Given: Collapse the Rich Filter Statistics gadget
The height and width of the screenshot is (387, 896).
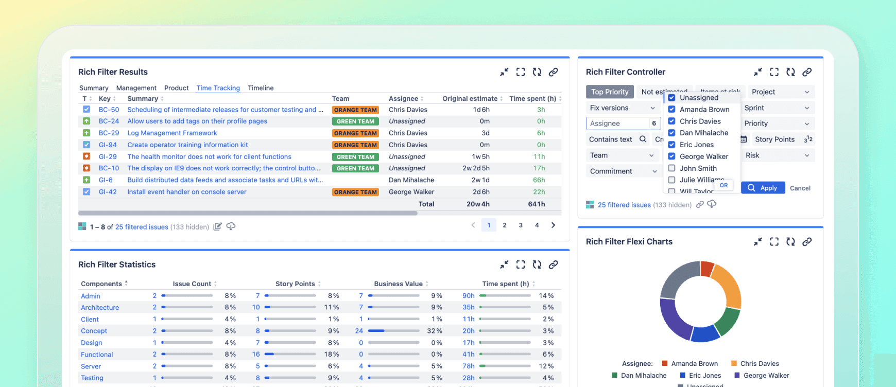Looking at the screenshot, I should click(504, 265).
